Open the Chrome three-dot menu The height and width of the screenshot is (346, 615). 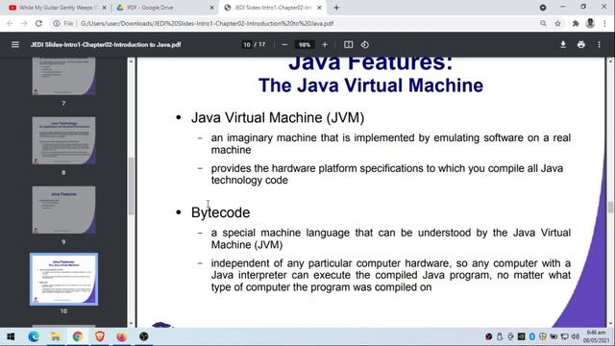(604, 23)
